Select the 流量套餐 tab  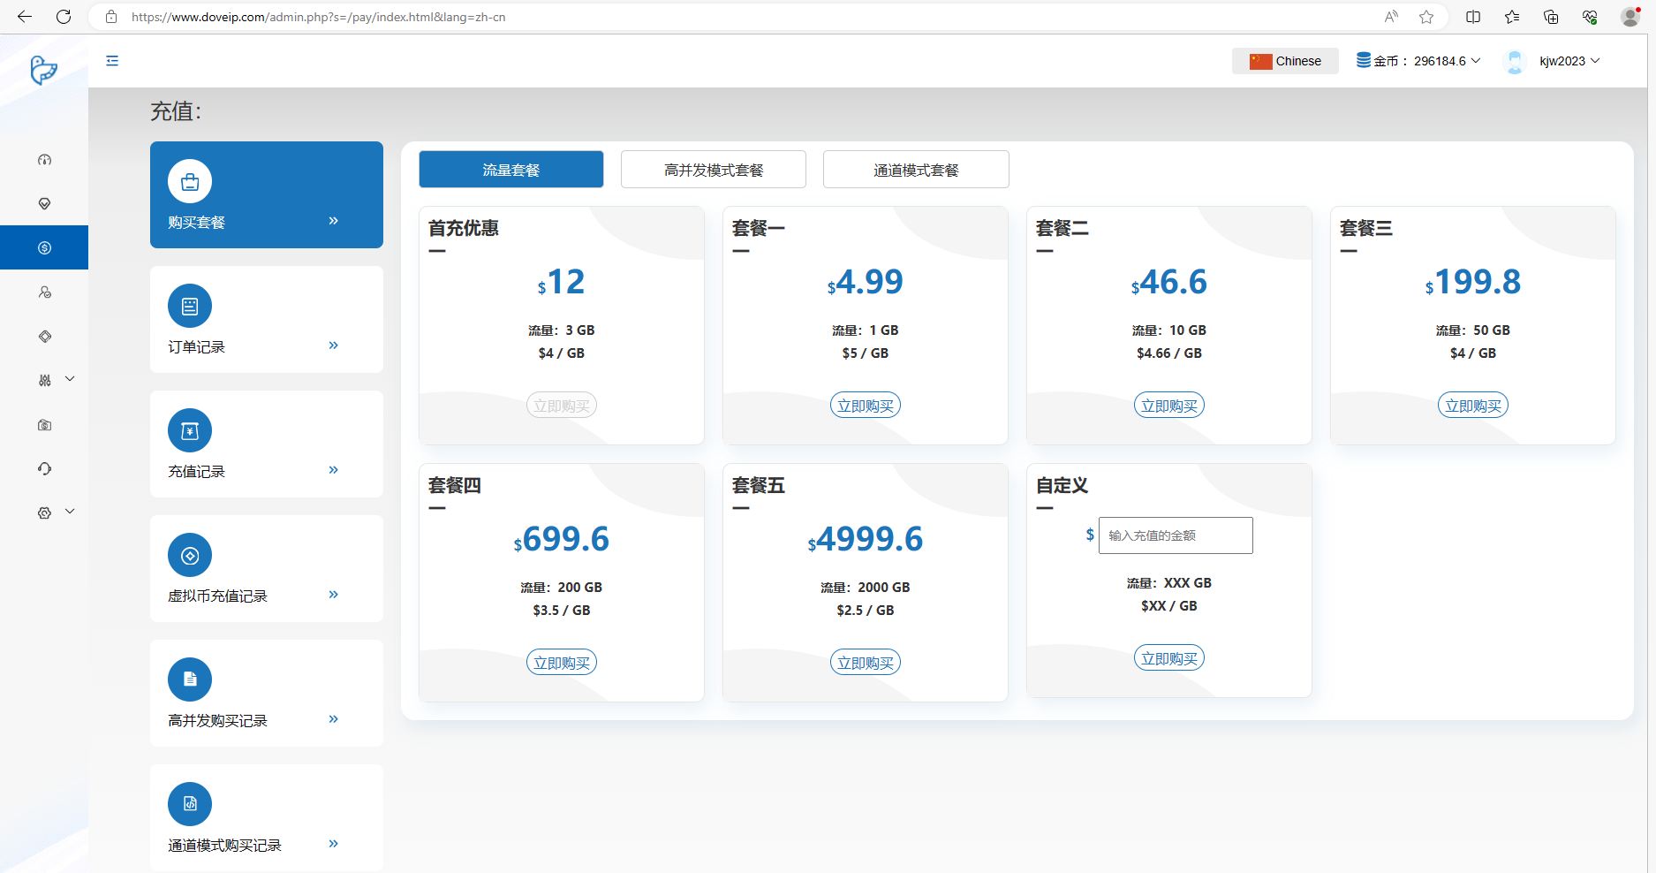[x=510, y=170]
